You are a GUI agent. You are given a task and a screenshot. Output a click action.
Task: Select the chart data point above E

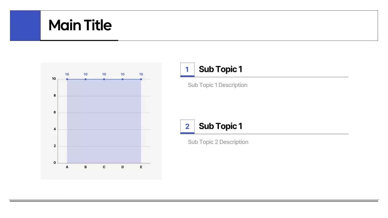(x=141, y=79)
